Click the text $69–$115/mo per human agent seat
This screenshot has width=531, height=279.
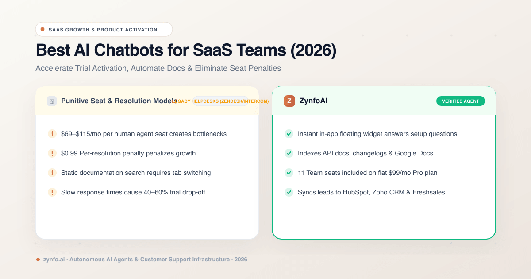tap(144, 134)
